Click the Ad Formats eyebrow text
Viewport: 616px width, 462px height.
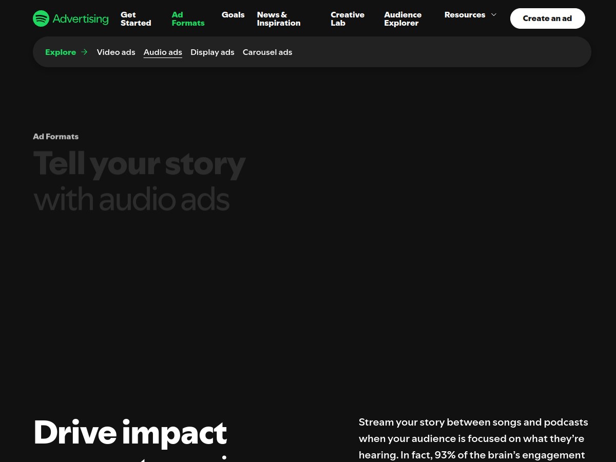click(x=56, y=137)
